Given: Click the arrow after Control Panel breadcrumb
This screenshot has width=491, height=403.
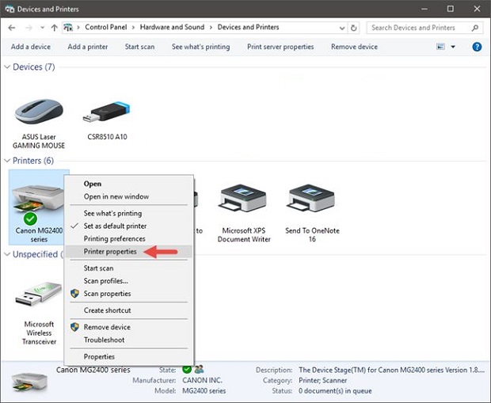Looking at the screenshot, I should click(133, 28).
